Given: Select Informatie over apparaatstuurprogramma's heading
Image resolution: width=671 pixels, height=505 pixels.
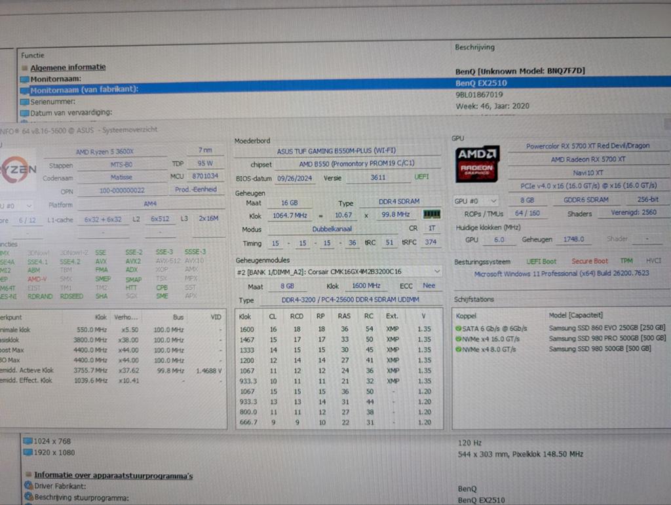Looking at the screenshot, I should 113,475.
